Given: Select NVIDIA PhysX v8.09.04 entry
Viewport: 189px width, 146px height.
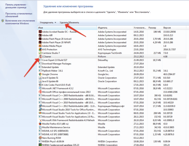Looking at the screenshot, I should 53,141.
